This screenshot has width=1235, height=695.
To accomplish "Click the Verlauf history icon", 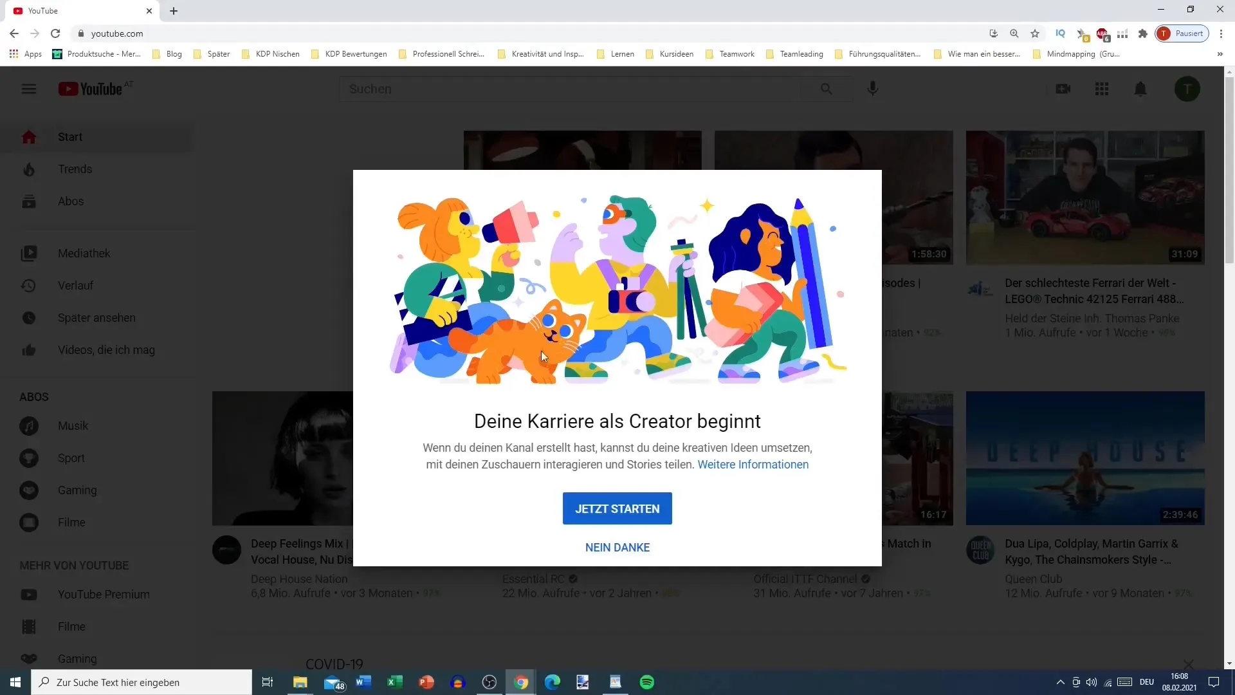I will pyautogui.click(x=28, y=285).
